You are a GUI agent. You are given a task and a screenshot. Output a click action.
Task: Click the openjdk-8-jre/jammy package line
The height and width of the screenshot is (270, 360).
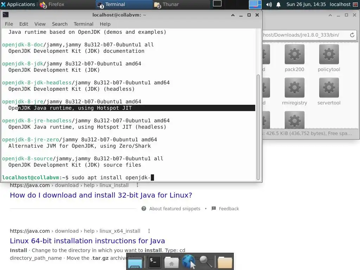click(72, 102)
